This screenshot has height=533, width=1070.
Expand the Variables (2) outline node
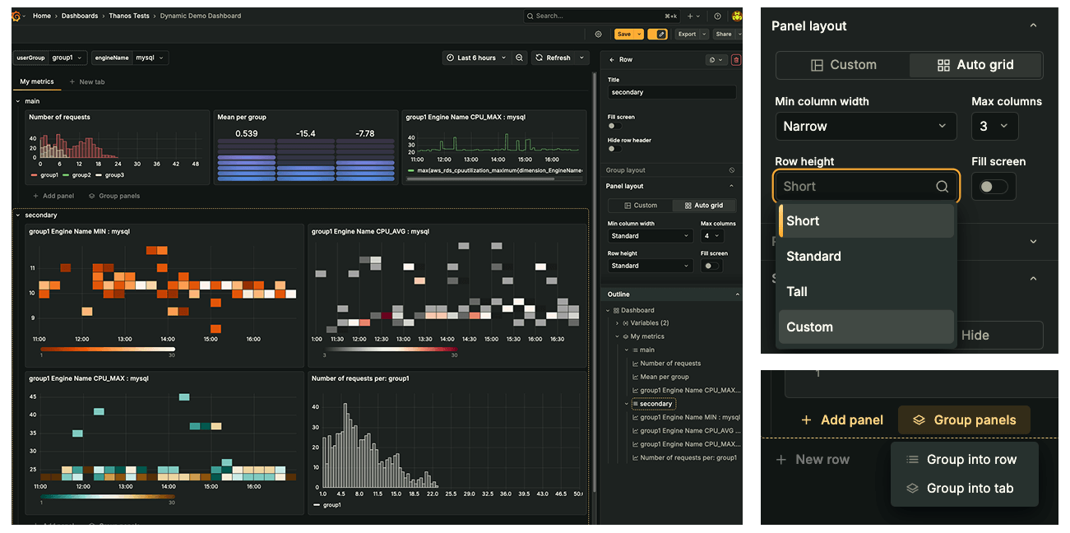click(618, 323)
